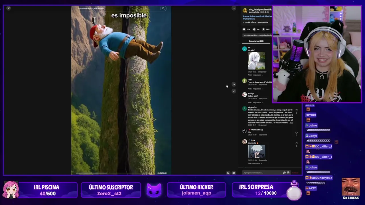Like TU.CHICOFIEL's 'XD' comment
This screenshot has height=205, width=365.
click(297, 133)
